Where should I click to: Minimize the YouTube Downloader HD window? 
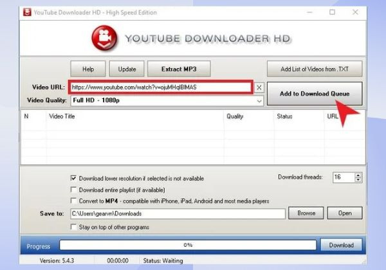pos(309,12)
